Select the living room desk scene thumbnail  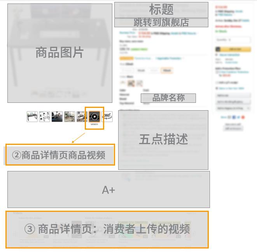pyautogui.click(x=70, y=116)
